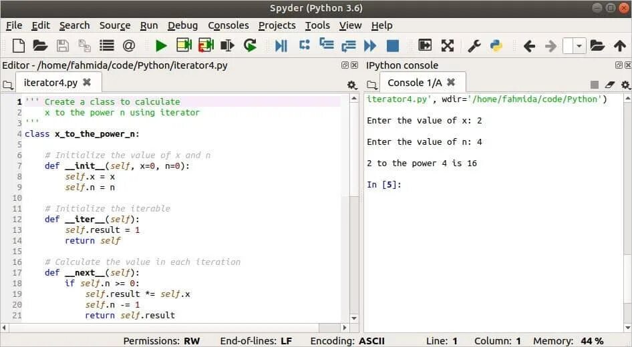Screen dimensions: 632x347
Task: Close the IPython console pane
Action: tap(628, 65)
